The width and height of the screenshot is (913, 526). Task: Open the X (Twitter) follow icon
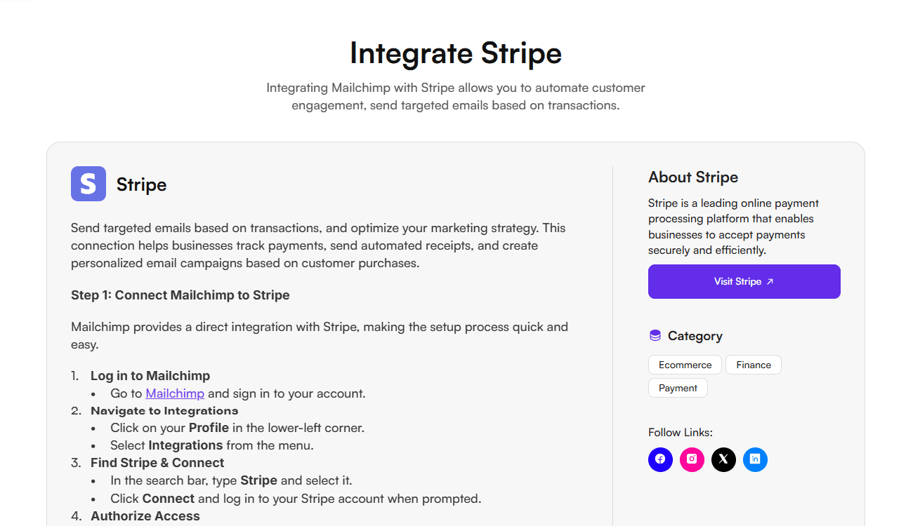(723, 459)
